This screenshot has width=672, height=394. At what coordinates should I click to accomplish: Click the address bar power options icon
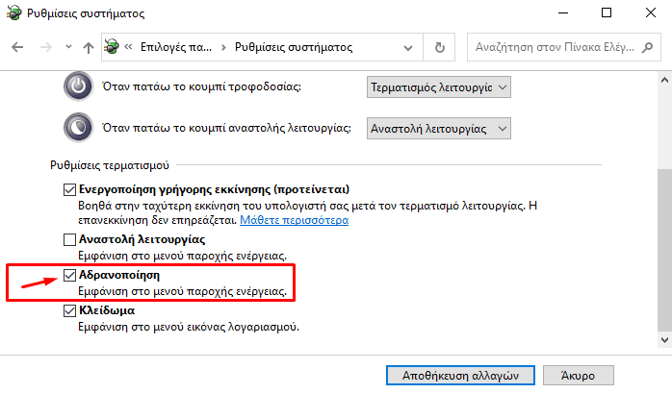113,47
